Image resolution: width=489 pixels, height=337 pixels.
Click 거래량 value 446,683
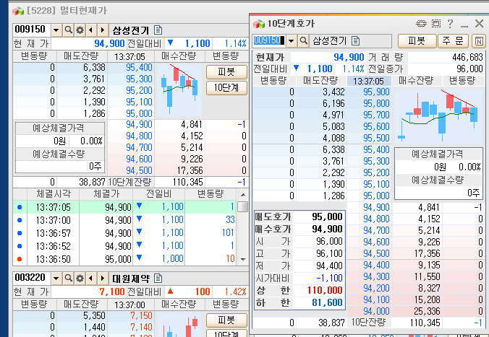[x=467, y=57]
